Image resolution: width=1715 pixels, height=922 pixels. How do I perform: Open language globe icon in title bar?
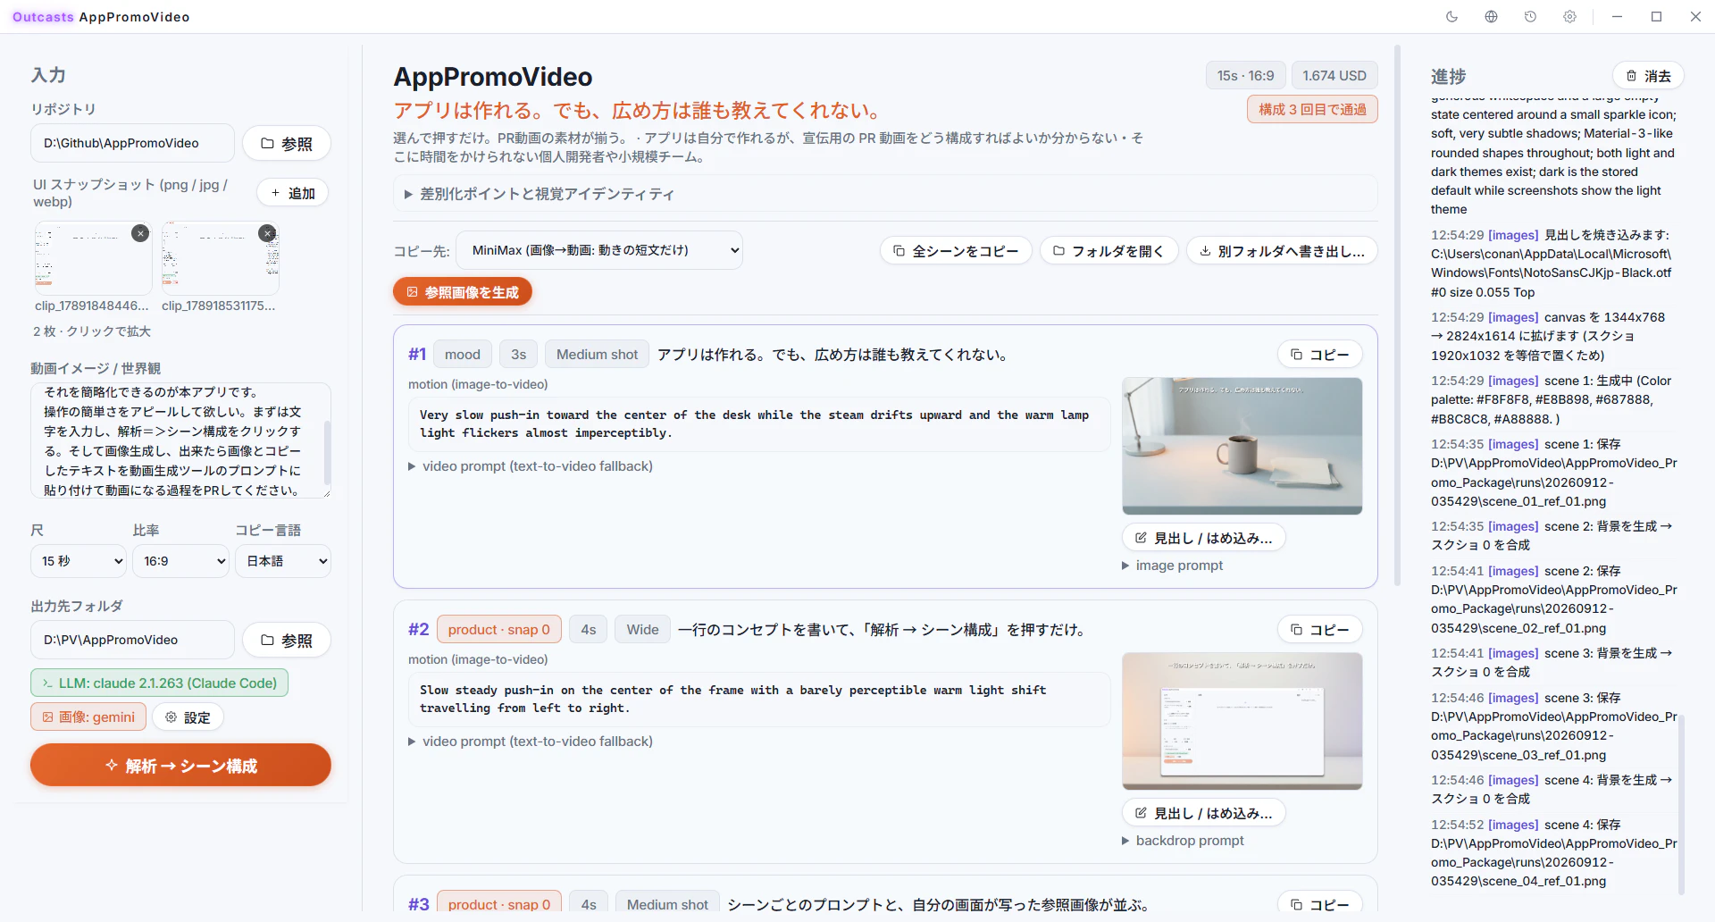(x=1491, y=17)
